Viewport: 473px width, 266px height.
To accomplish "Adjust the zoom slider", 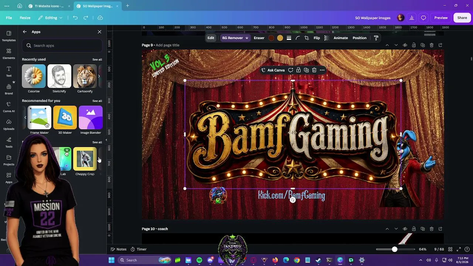I will tap(395, 249).
